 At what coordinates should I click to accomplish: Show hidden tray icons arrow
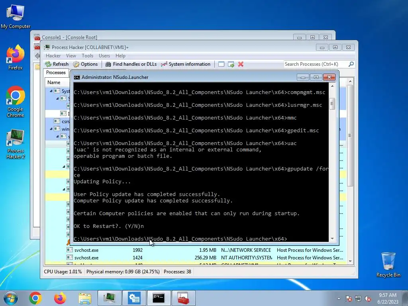[x=339, y=299]
